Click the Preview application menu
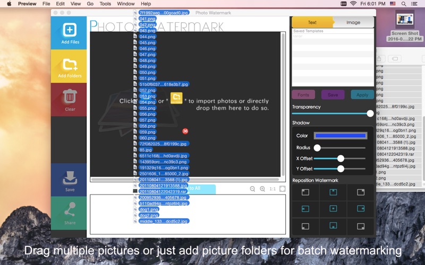This screenshot has height=265, width=425. click(x=27, y=4)
